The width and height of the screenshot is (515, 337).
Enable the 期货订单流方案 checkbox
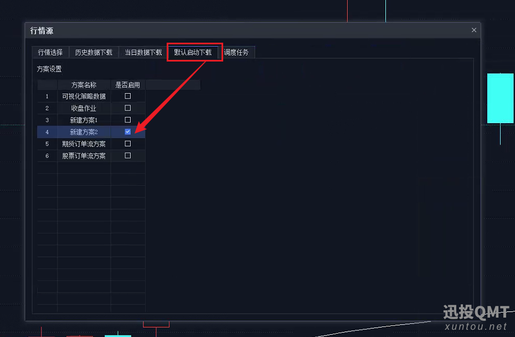[128, 144]
